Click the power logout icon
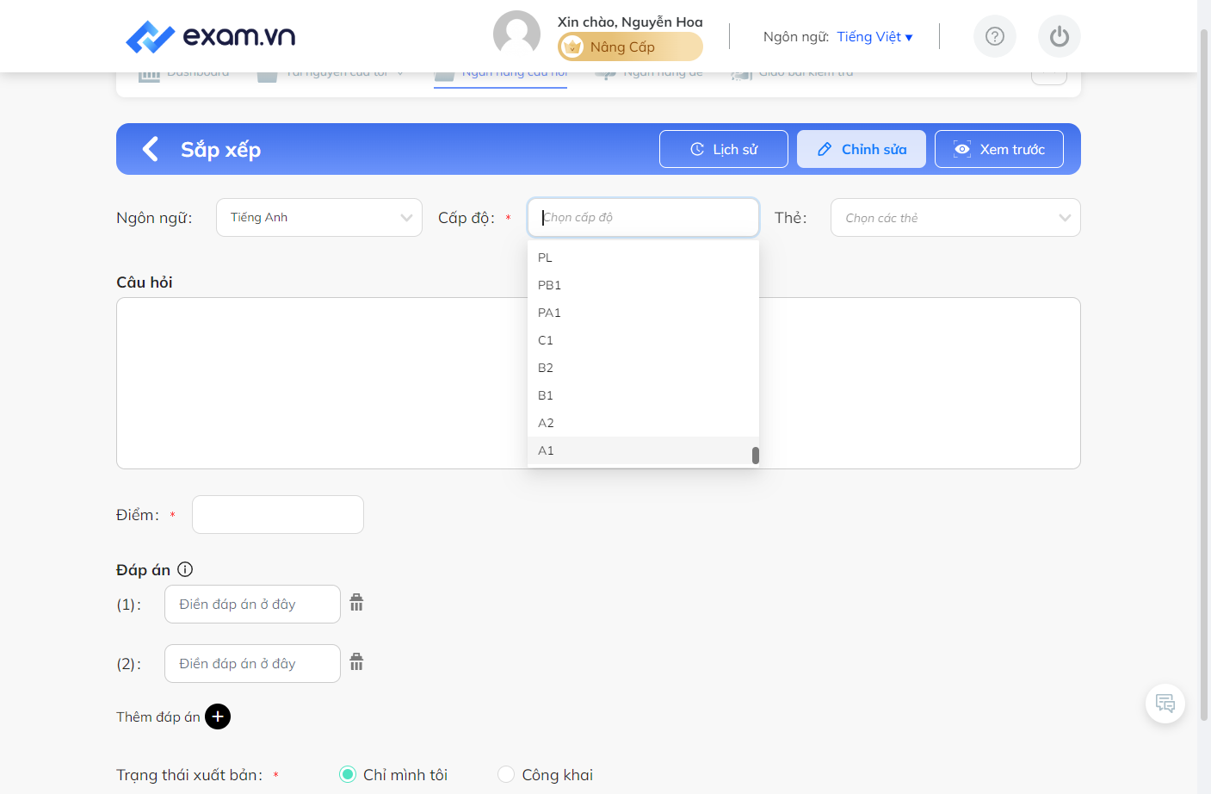This screenshot has width=1211, height=794. point(1060,36)
